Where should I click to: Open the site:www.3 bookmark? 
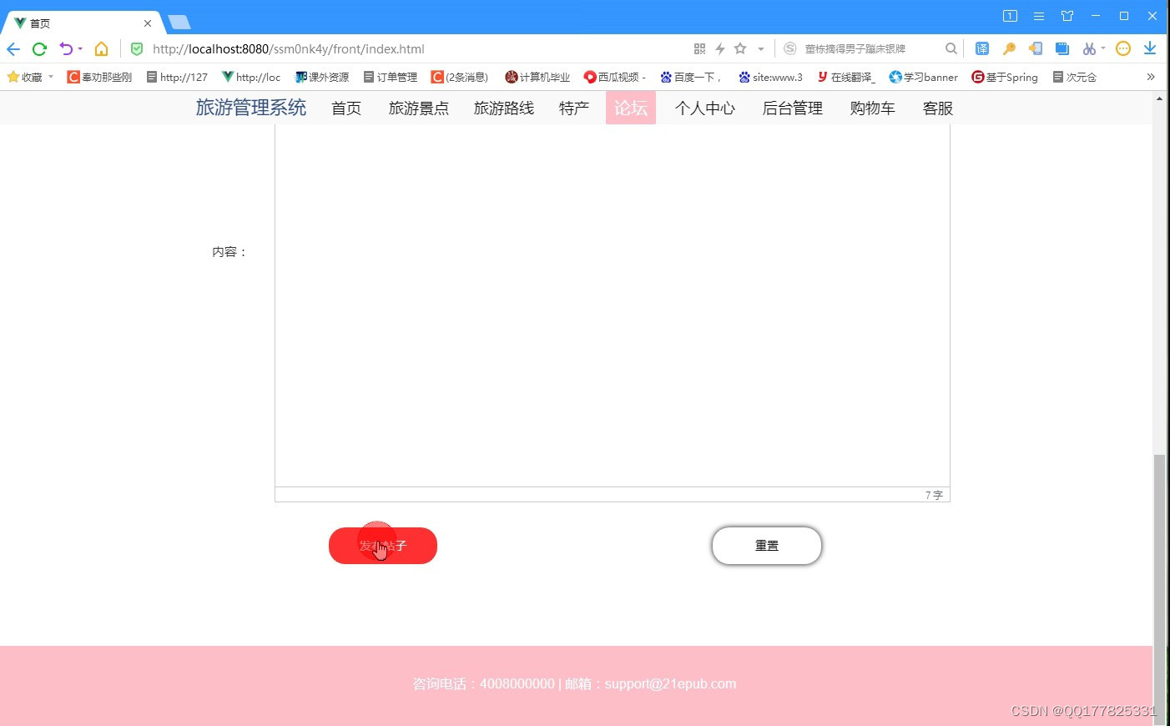click(771, 77)
